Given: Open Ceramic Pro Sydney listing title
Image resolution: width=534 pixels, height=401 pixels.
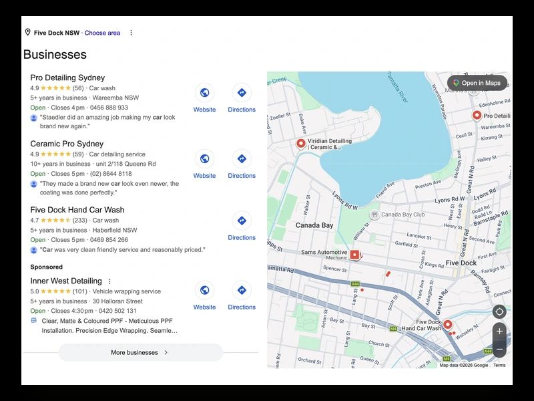Looking at the screenshot, I should tap(67, 144).
